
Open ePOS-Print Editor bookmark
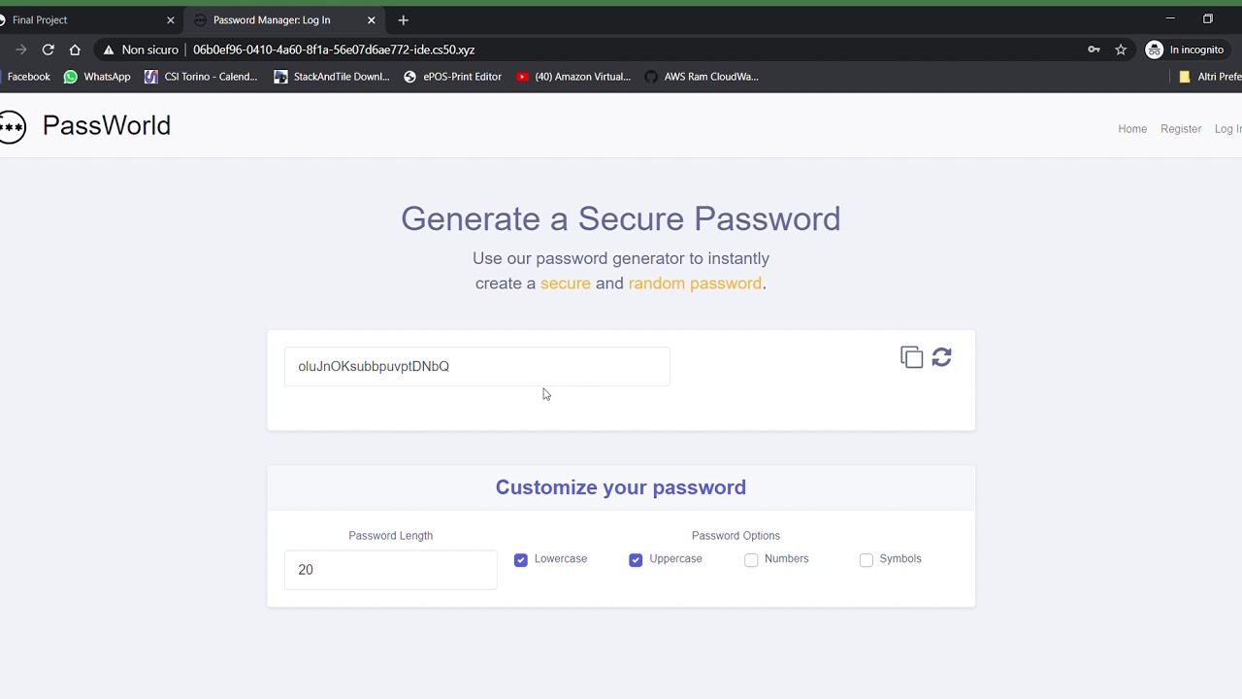click(452, 77)
